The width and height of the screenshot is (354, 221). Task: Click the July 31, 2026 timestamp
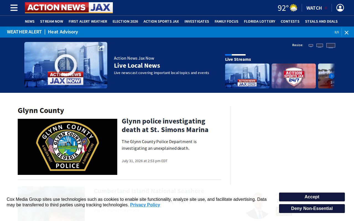point(145,161)
